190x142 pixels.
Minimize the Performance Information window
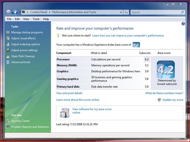tap(167, 4)
